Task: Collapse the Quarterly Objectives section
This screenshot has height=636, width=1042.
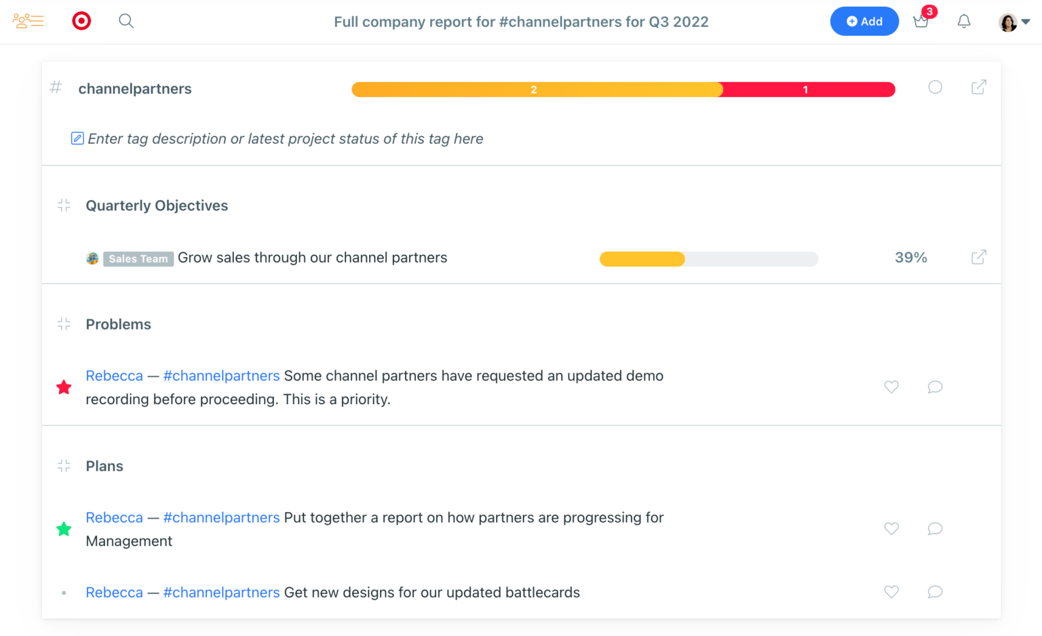Action: (x=63, y=205)
